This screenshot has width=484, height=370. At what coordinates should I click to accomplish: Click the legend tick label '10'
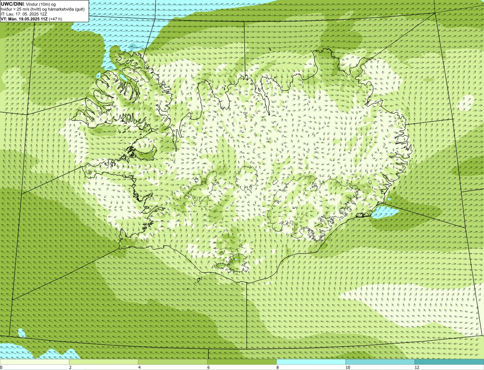347,367
